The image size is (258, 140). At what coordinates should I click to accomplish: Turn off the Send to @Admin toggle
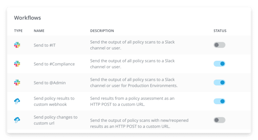(x=219, y=82)
